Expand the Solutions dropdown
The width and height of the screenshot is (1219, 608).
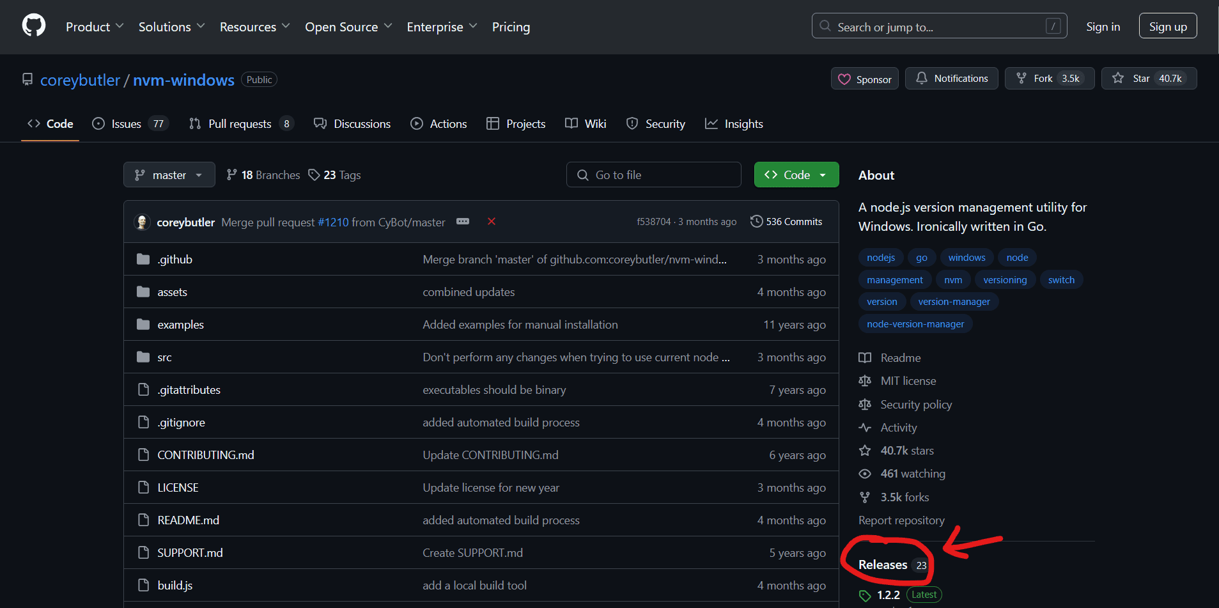pos(171,27)
